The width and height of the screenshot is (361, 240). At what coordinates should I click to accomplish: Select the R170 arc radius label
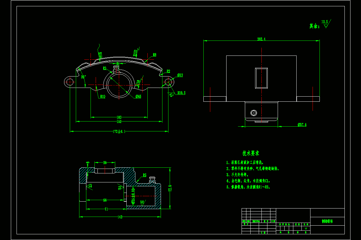[x=135, y=53]
